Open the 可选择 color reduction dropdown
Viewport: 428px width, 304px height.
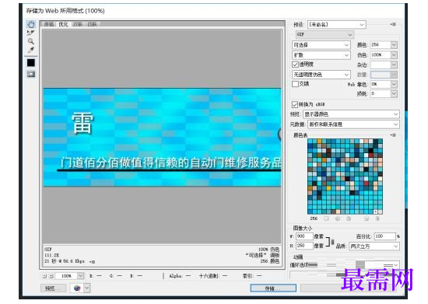click(321, 45)
